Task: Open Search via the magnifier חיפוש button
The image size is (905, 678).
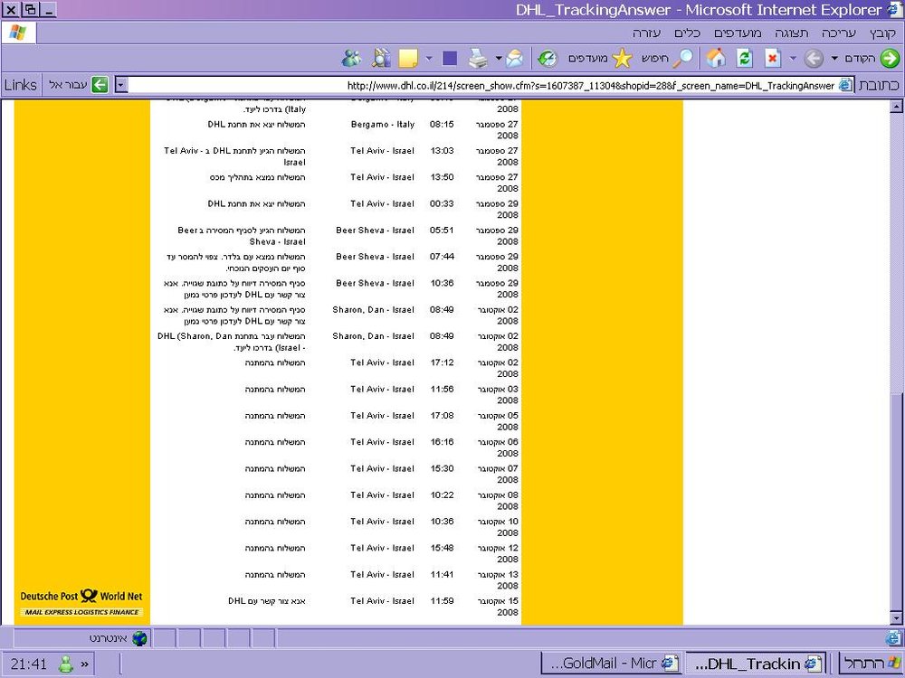Action: (x=668, y=58)
